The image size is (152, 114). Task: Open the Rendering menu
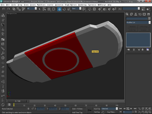[x=82, y=5]
